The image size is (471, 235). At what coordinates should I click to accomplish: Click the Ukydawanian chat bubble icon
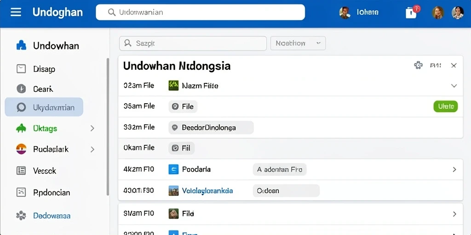(21, 107)
